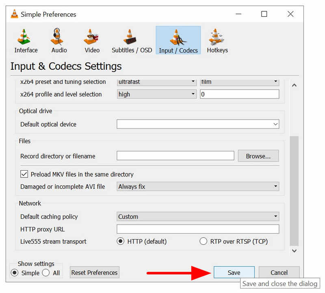This screenshot has height=293, width=325.
Task: Switch to the Video preferences icon
Action: click(92, 41)
